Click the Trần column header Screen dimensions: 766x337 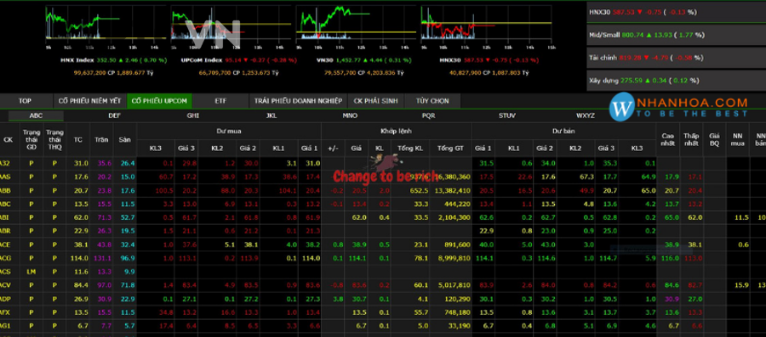click(101, 140)
